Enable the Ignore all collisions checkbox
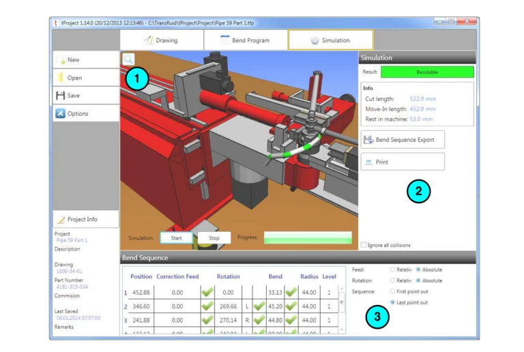 (x=364, y=245)
